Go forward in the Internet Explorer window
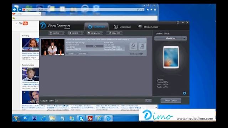 tap(20, 10)
